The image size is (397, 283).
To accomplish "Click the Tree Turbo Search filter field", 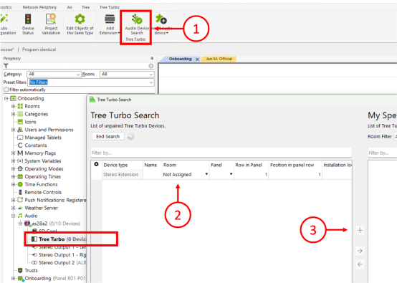I will 221,153.
